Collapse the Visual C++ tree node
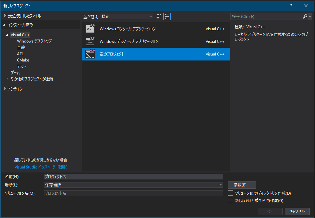This screenshot has height=218, width=315. pyautogui.click(x=7, y=35)
